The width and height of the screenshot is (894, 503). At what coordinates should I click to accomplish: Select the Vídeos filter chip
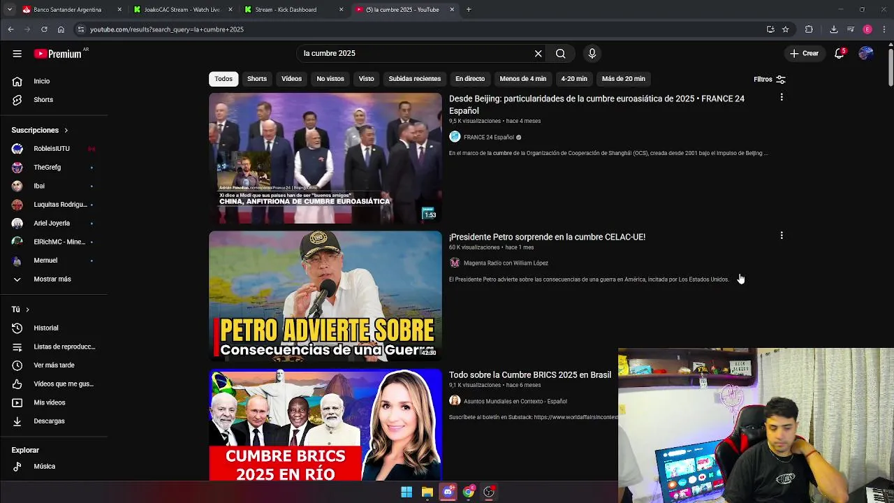click(x=292, y=79)
